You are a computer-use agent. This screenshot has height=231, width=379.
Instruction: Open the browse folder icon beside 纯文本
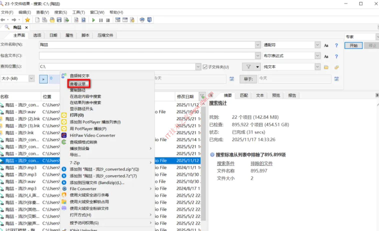(326, 67)
